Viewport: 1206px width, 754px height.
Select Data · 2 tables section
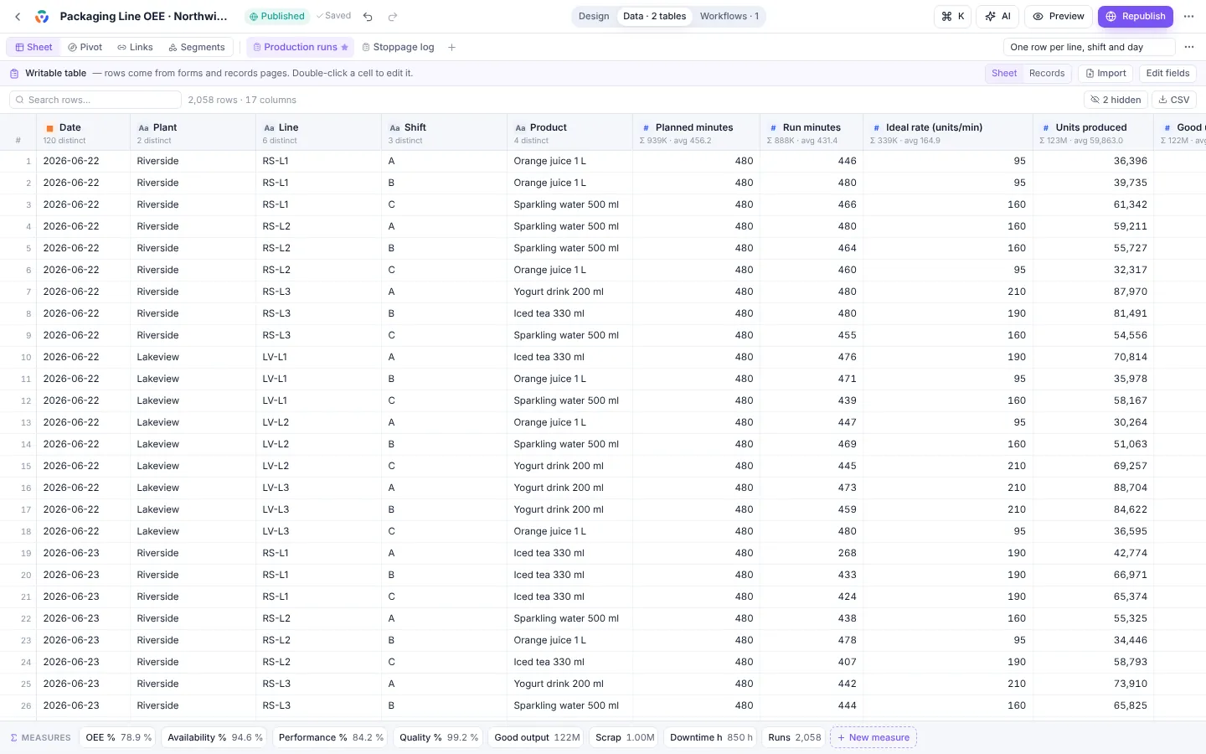point(654,16)
